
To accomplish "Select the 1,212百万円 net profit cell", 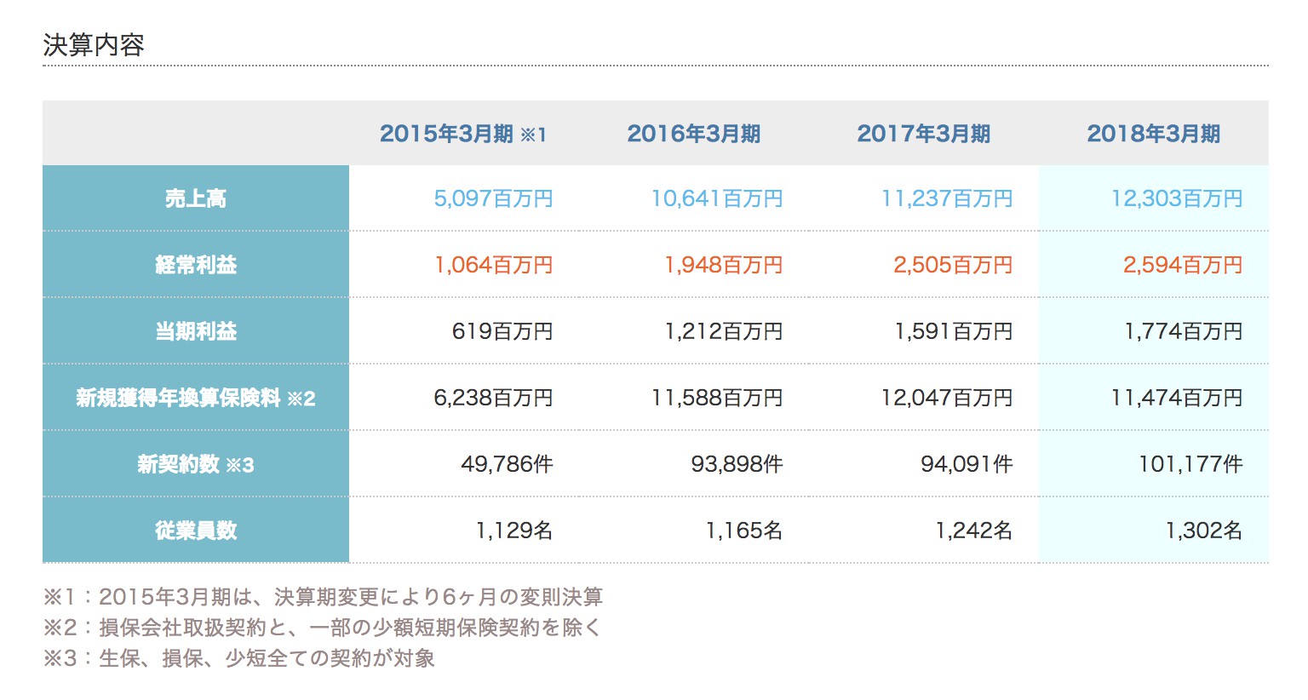I will (723, 331).
